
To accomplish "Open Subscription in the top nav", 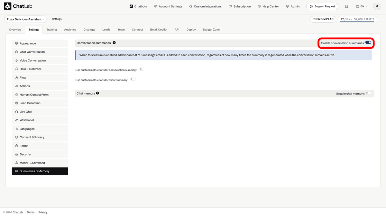I will pos(240,6).
